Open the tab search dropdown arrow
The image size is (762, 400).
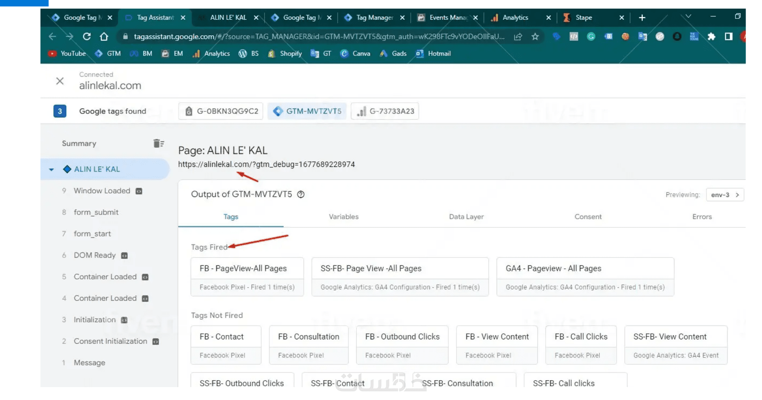pos(688,16)
